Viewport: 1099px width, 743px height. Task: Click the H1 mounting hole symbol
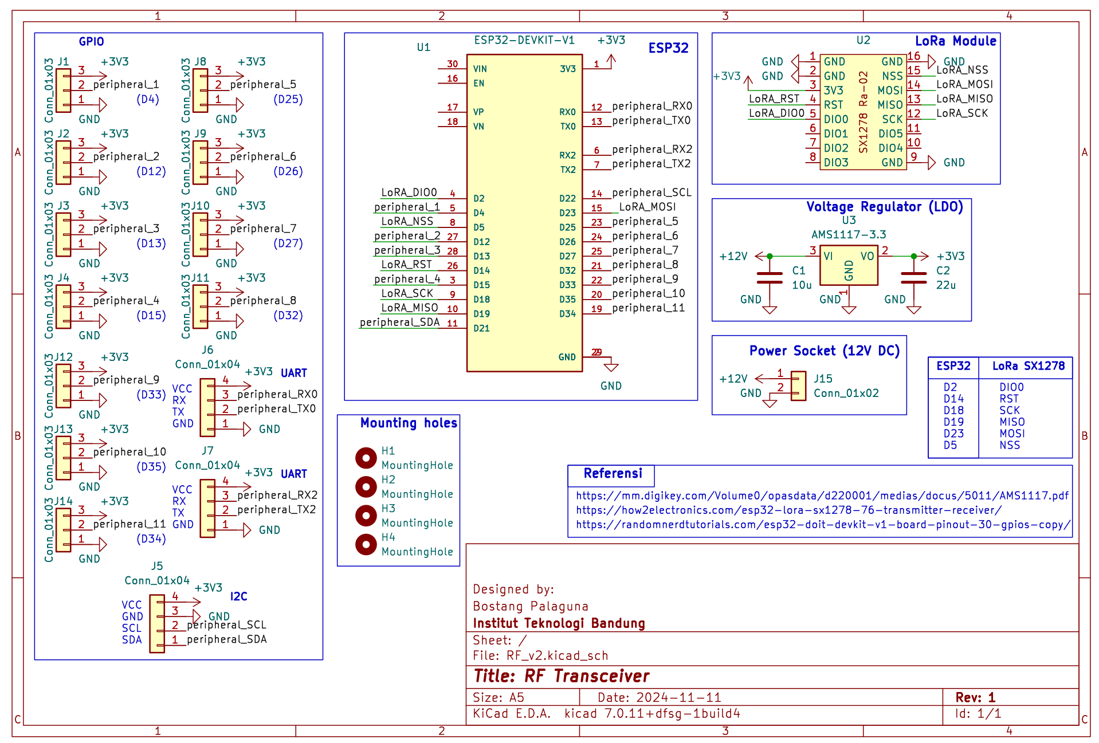(366, 458)
